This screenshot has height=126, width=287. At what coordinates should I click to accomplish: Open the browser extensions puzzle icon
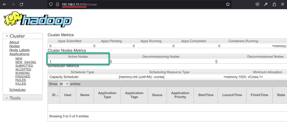pyautogui.click(x=274, y=4)
